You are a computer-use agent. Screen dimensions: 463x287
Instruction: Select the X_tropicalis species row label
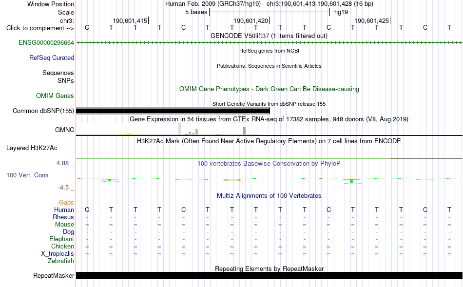[x=58, y=254]
